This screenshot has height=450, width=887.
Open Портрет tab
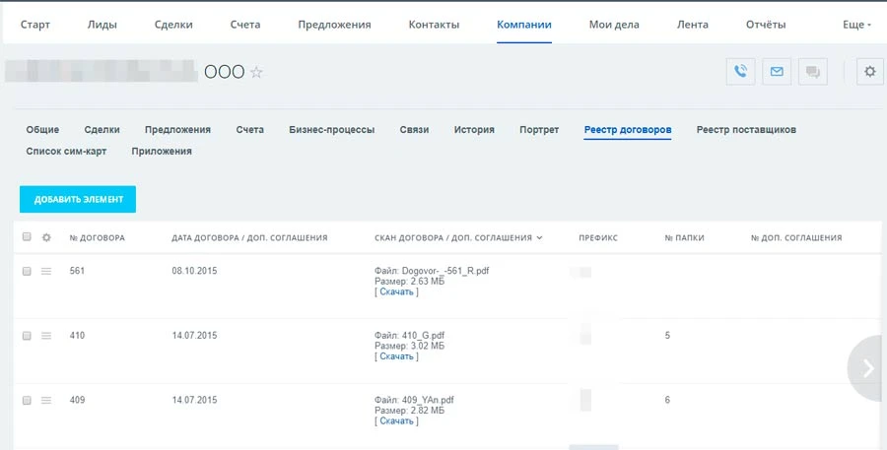pyautogui.click(x=539, y=130)
